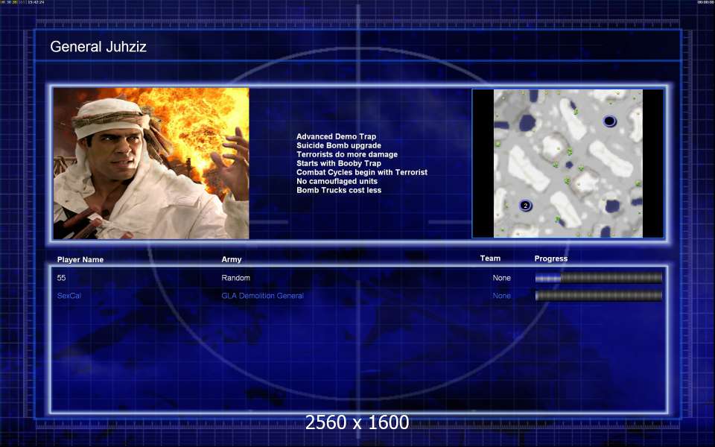Click player name SexCal

point(69,296)
